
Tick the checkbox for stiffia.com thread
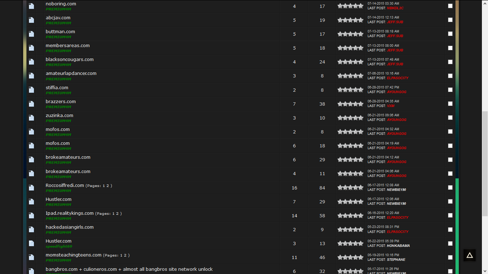tap(450, 90)
